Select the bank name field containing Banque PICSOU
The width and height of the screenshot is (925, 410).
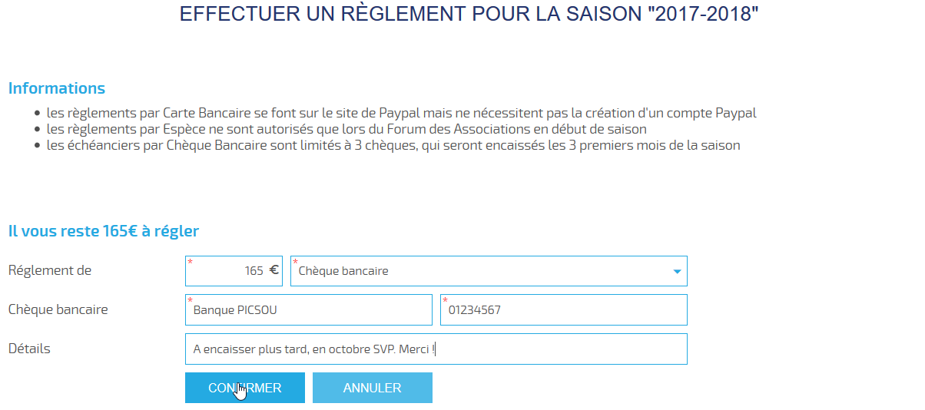click(309, 309)
